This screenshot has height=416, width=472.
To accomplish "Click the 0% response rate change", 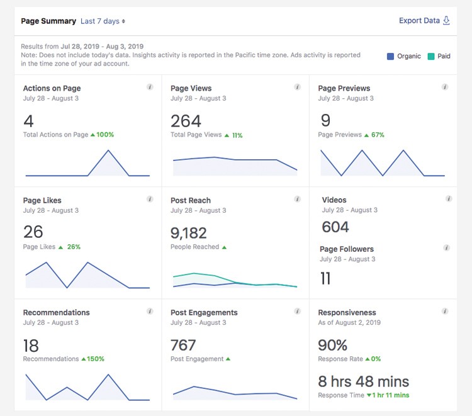I will point(373,359).
